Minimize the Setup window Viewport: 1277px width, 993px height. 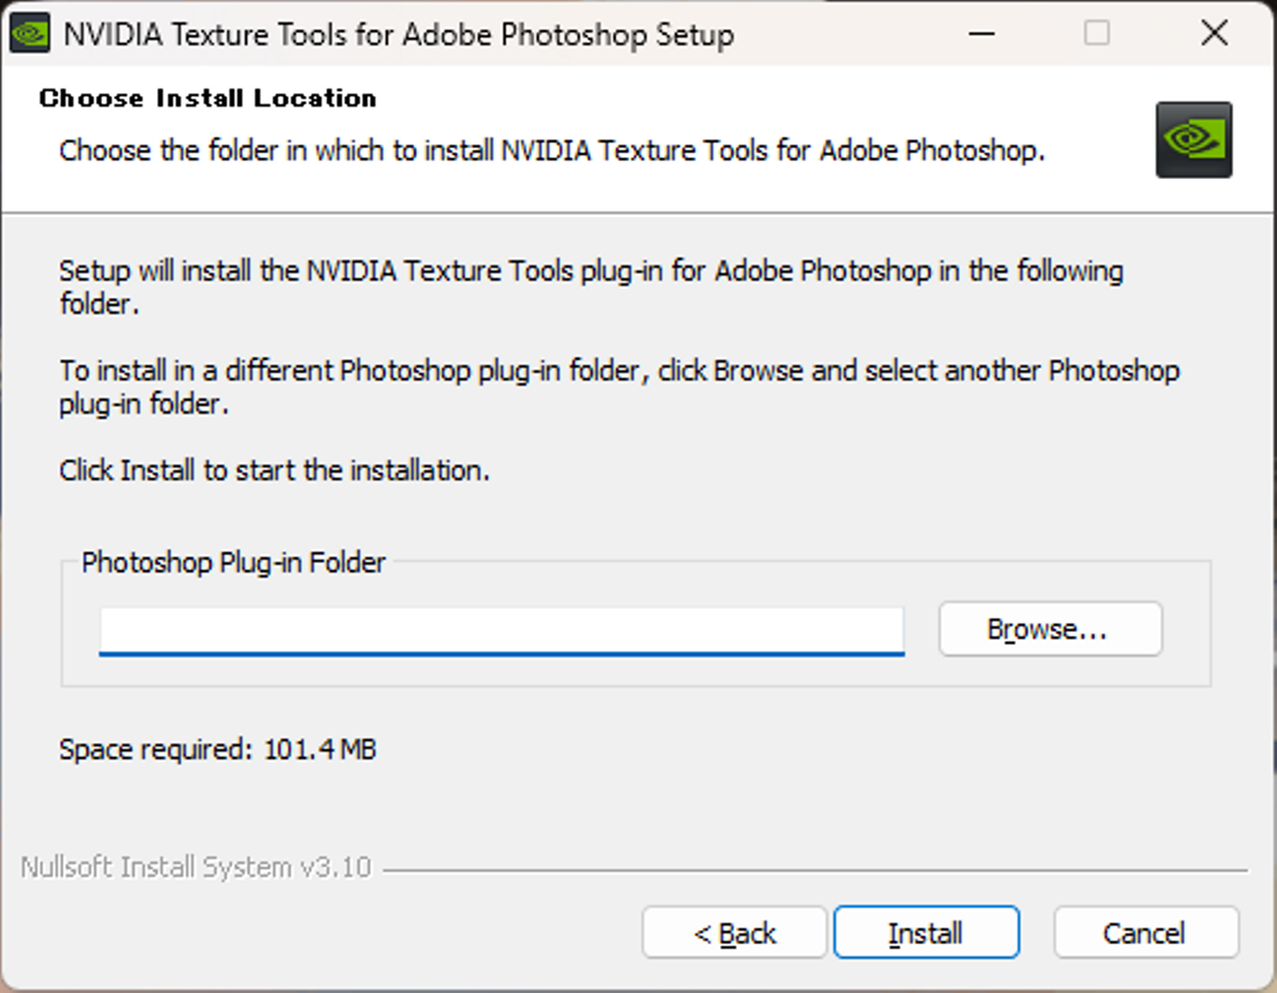982,35
